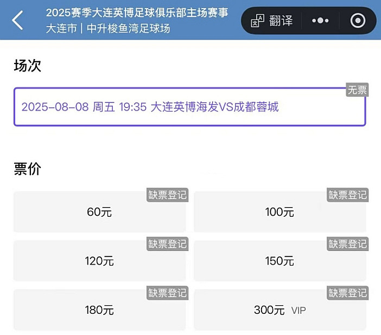Choose the 100元 ticket price
The width and height of the screenshot is (381, 335).
pos(280,212)
